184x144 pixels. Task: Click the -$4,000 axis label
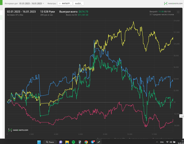176,126
